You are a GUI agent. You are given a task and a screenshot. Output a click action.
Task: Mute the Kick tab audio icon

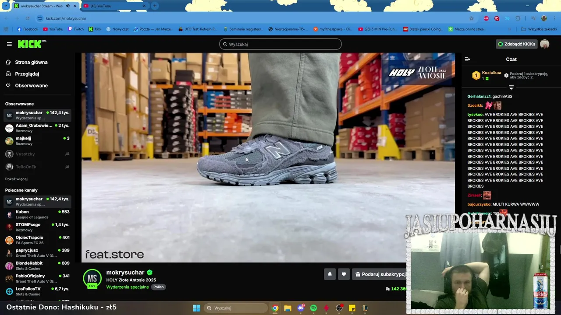pos(67,6)
